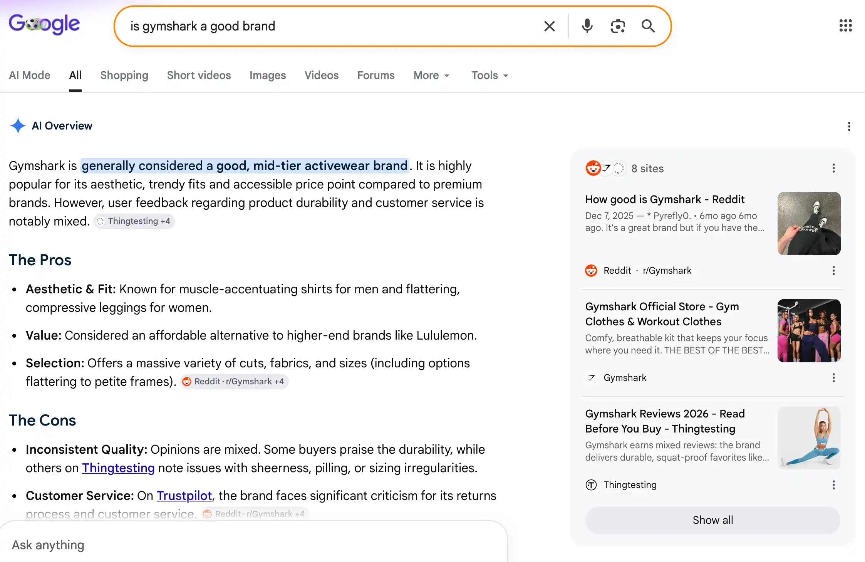
Task: Open Reddit r/Gymshark +4 chip under The Pros
Action: 234,382
